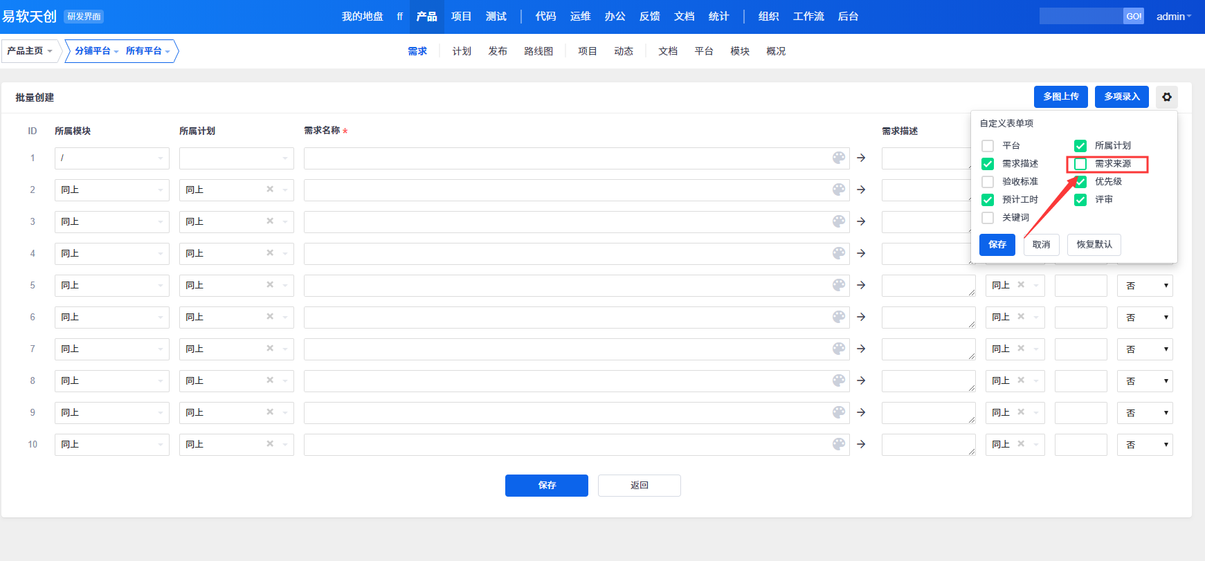
Task: Click palette icon in row 7
Action: tap(839, 349)
